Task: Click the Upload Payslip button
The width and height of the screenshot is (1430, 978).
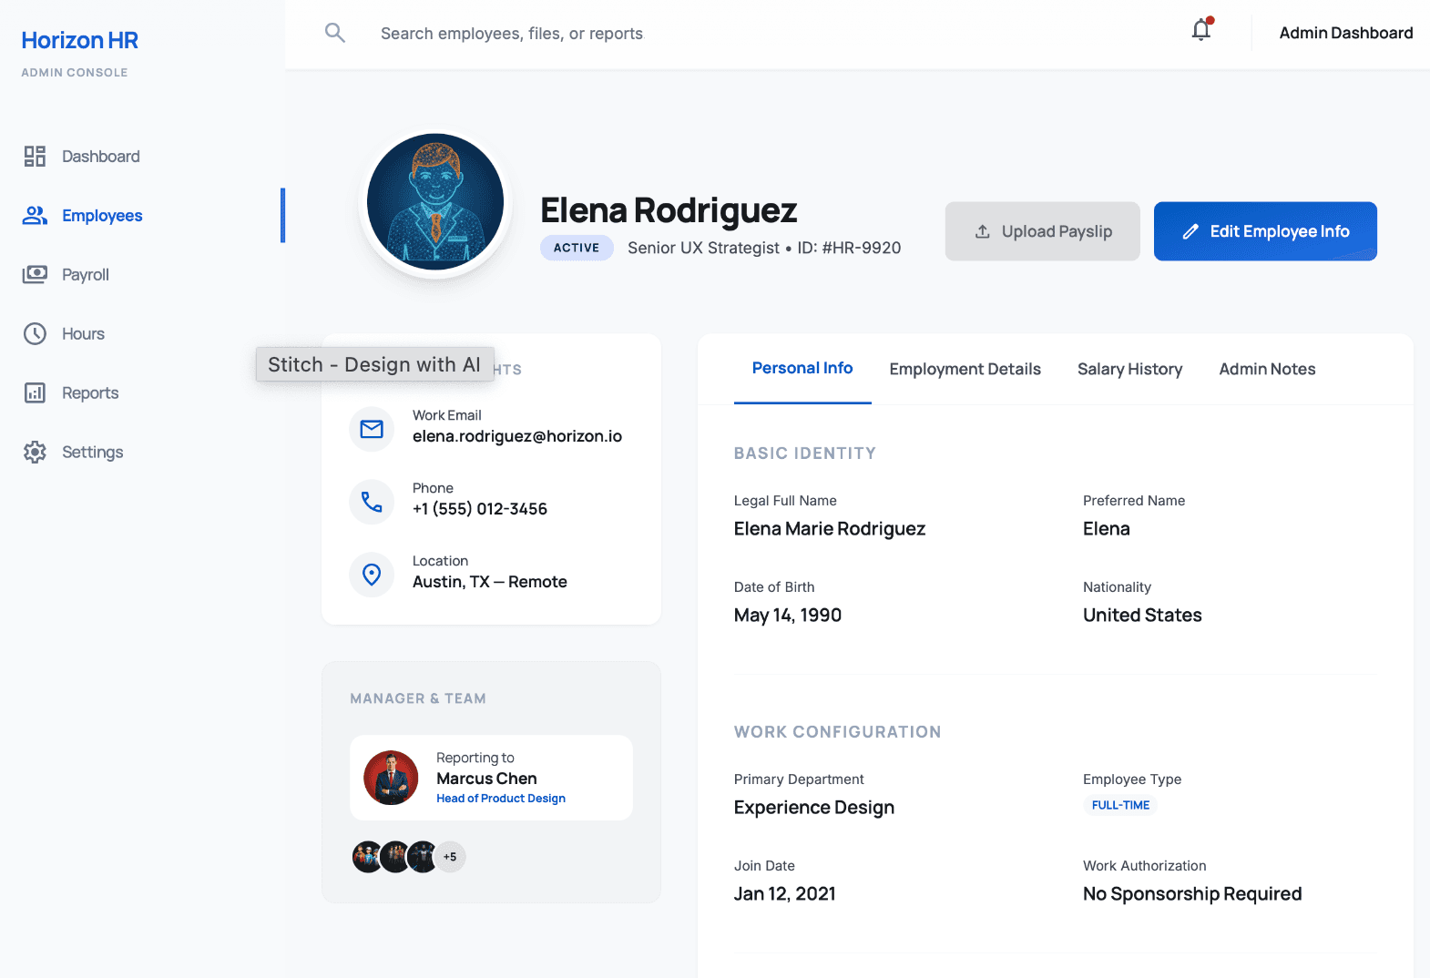Action: [1043, 231]
